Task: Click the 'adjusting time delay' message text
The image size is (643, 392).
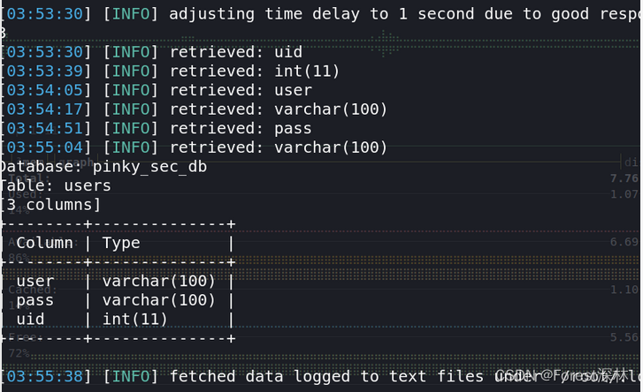Action: 264,14
